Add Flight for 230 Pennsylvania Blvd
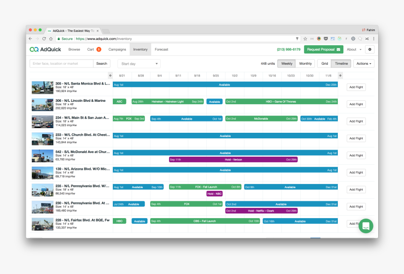The width and height of the screenshot is (404, 274). click(x=356, y=206)
